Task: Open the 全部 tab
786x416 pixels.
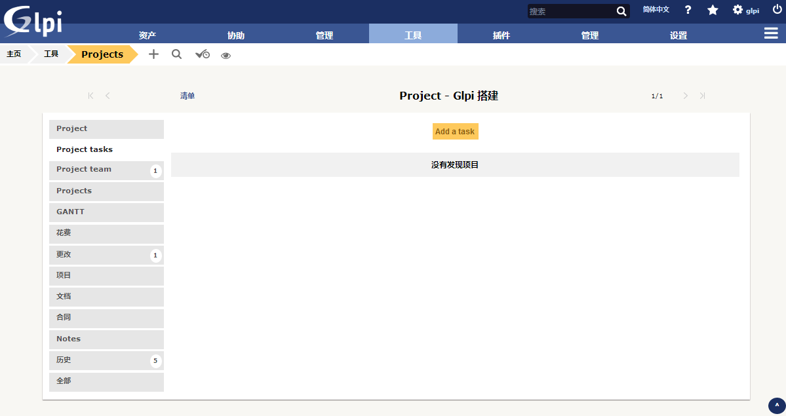Action: click(x=106, y=381)
